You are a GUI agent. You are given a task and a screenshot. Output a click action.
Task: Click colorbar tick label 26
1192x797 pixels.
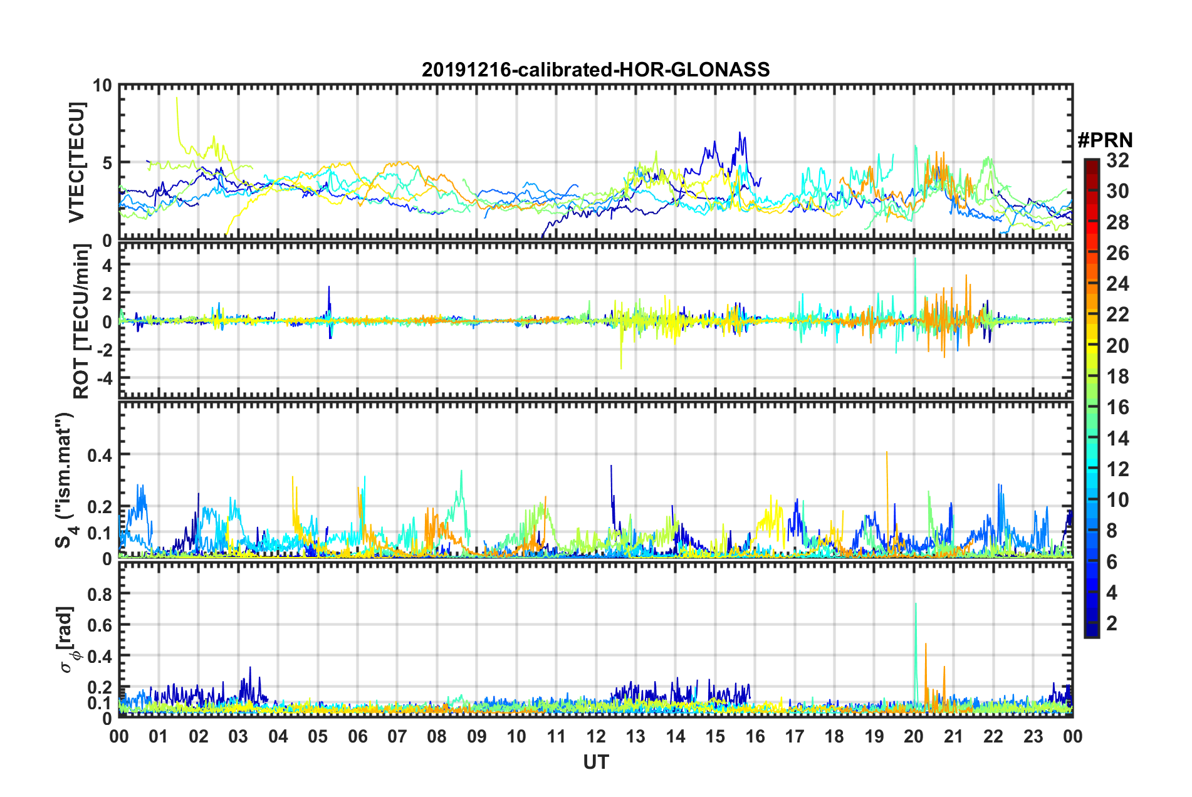click(1117, 253)
